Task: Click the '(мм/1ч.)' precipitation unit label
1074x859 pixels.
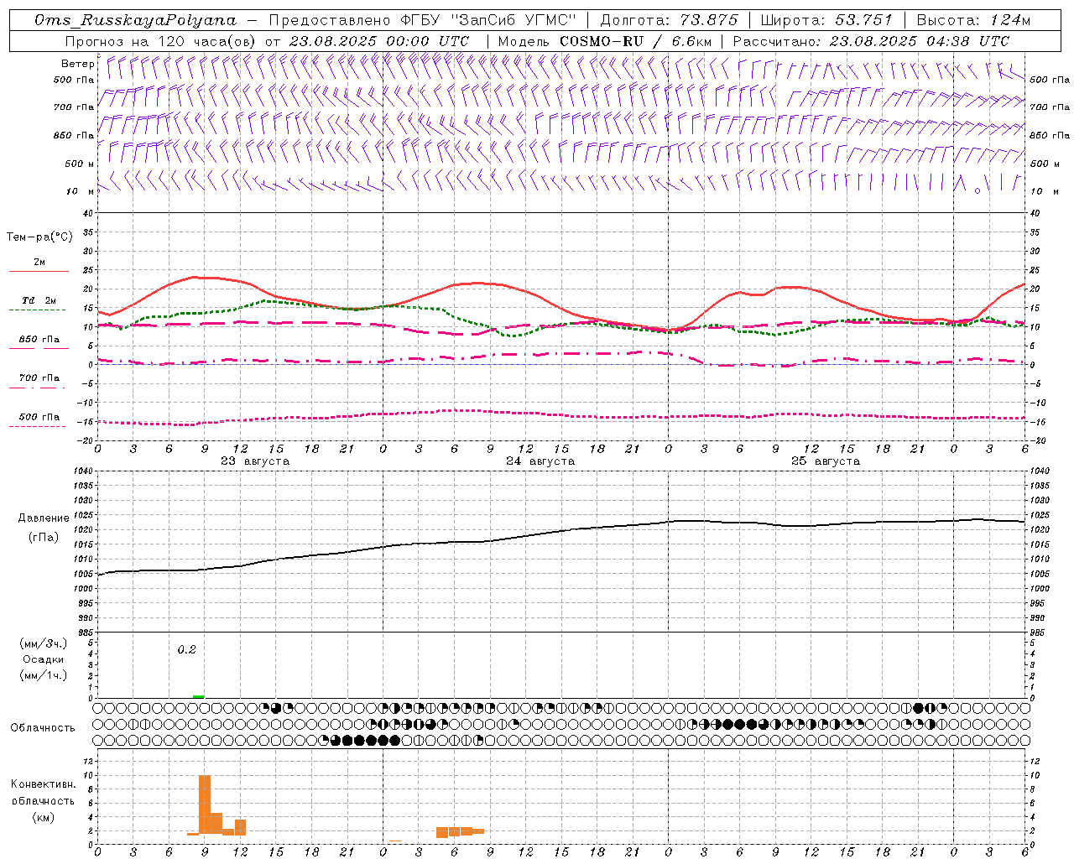Action: pyautogui.click(x=44, y=675)
